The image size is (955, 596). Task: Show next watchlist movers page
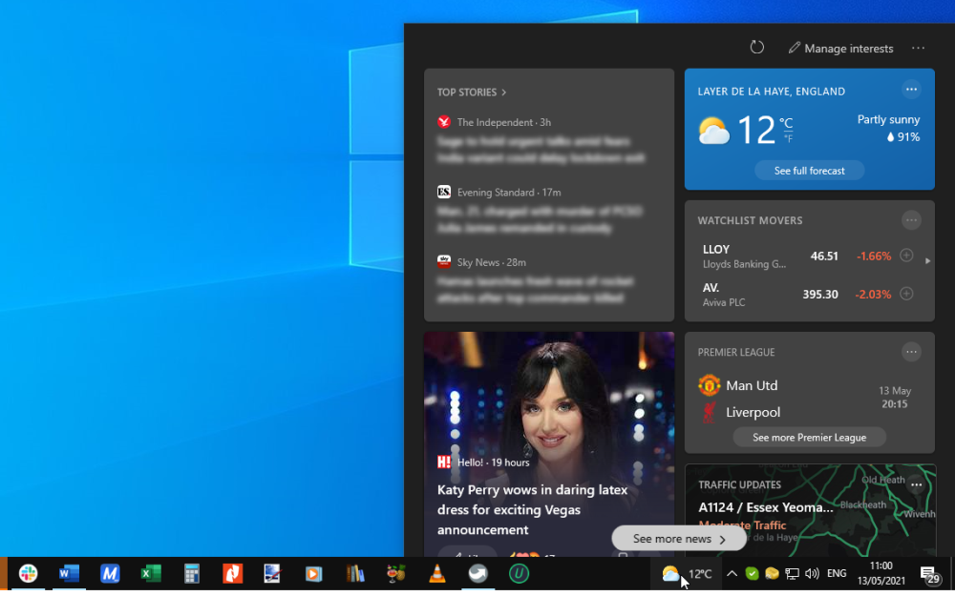[x=927, y=260]
